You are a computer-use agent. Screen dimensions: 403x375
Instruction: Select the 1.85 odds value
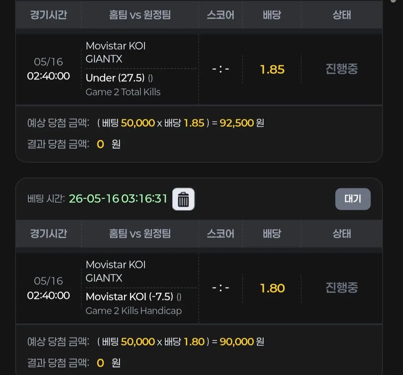click(272, 69)
